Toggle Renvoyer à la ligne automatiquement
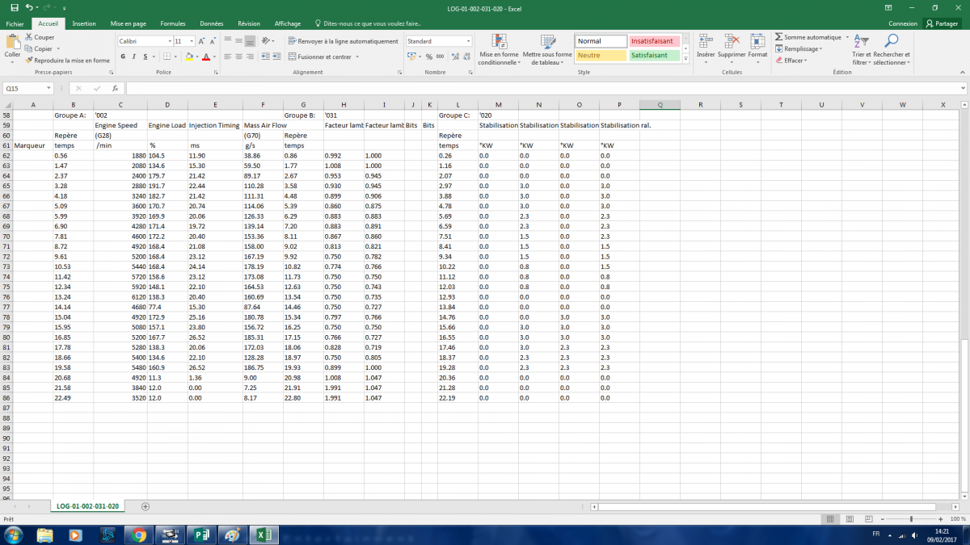Screen dimensions: 970x545 pyautogui.click(x=343, y=41)
